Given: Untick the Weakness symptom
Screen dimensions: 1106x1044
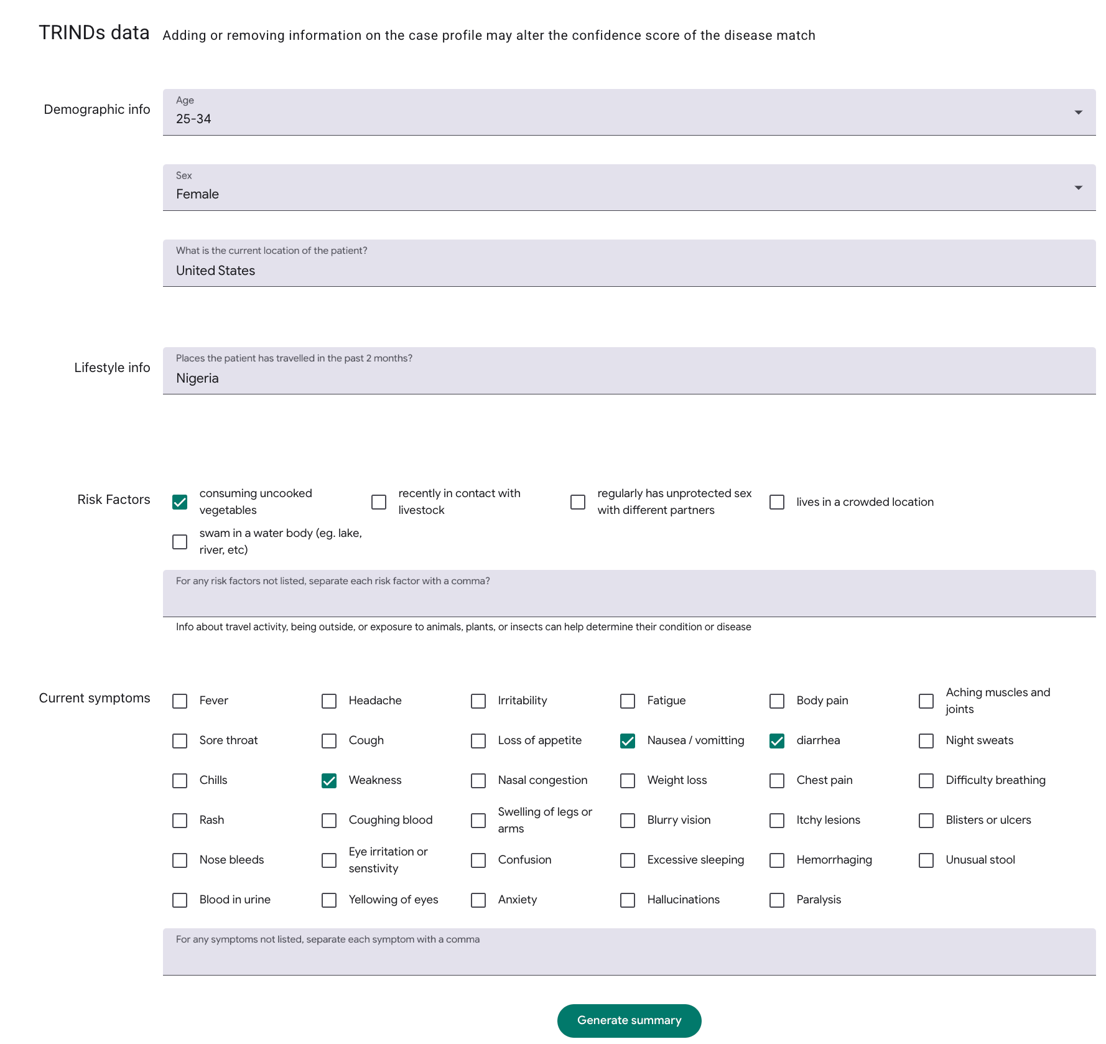Looking at the screenshot, I should pyautogui.click(x=329, y=781).
